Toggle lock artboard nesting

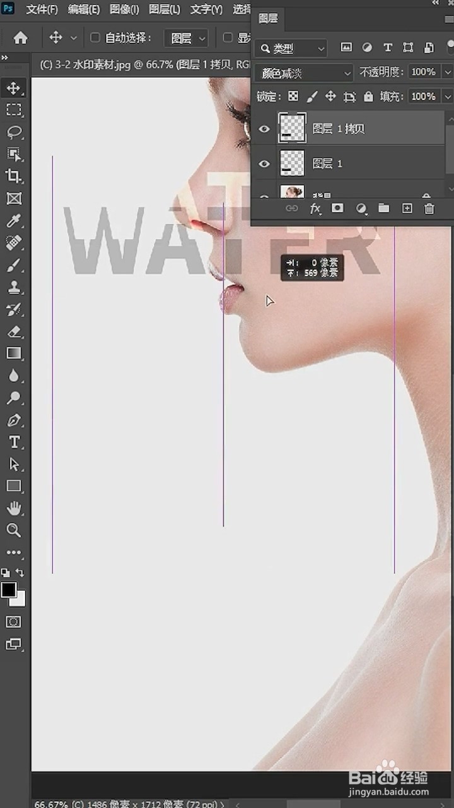click(349, 97)
